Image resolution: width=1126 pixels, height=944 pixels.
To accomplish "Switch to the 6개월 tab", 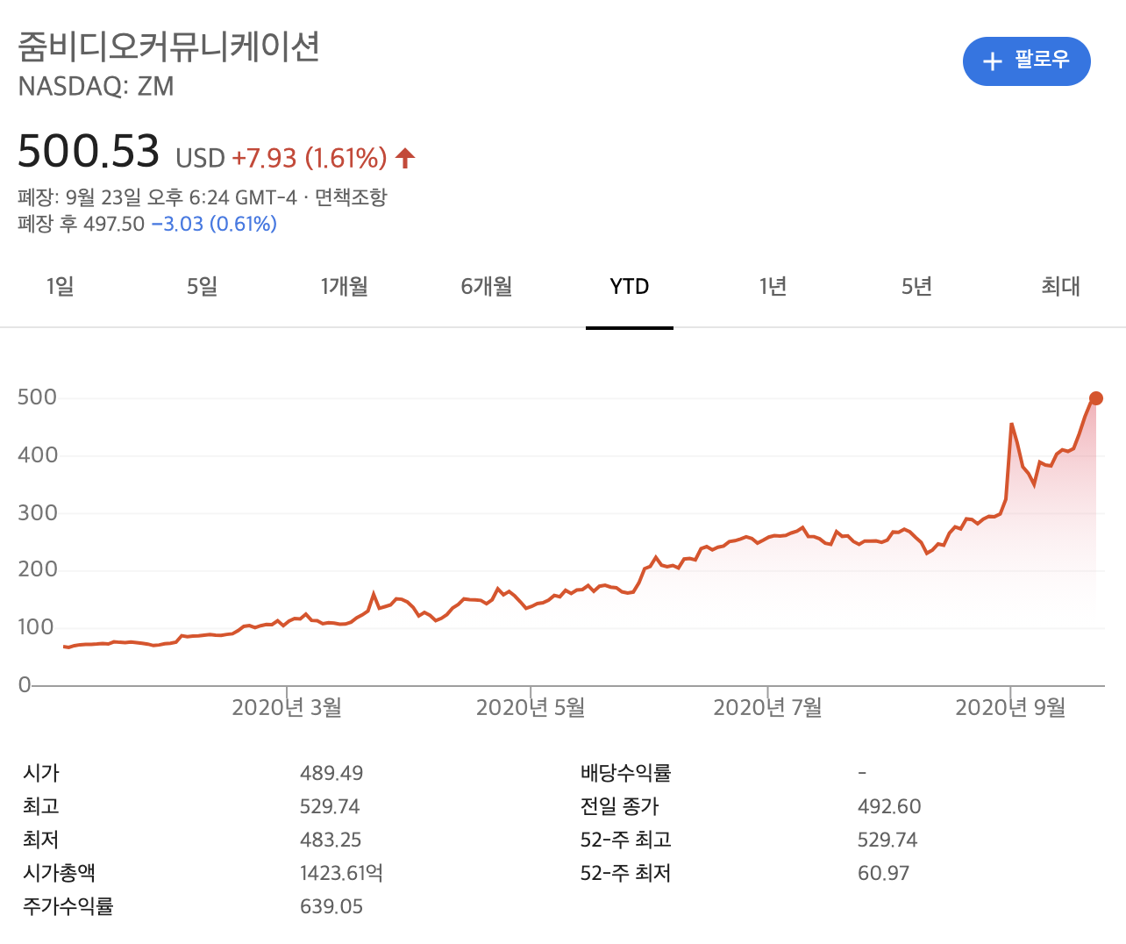I will point(487,287).
